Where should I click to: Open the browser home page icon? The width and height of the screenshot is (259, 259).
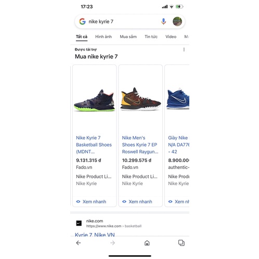pyautogui.click(x=147, y=243)
